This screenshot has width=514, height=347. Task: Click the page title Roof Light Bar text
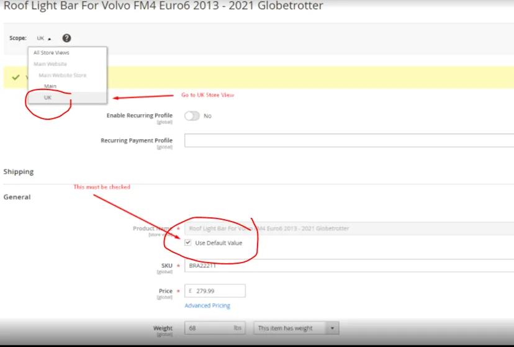pyautogui.click(x=163, y=6)
